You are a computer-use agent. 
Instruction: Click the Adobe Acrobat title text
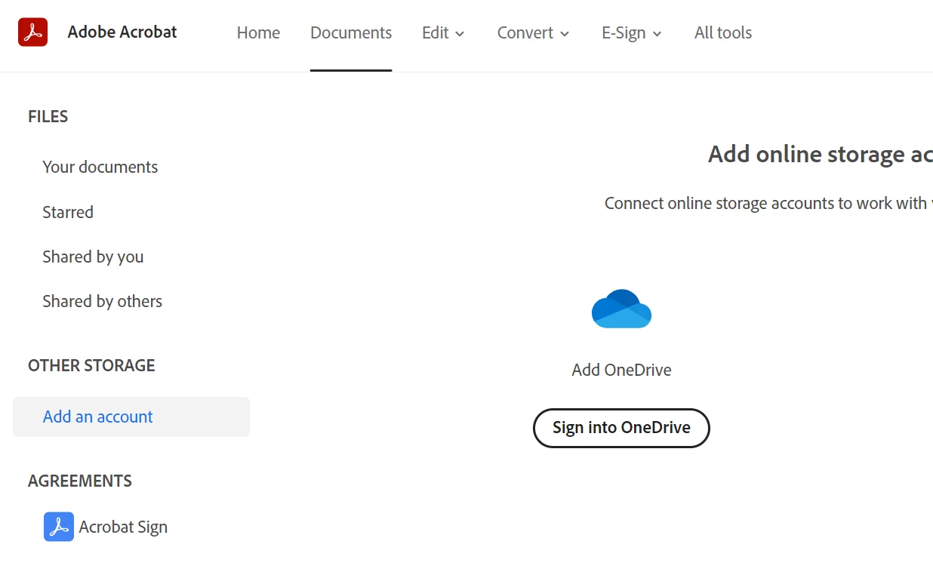tap(122, 32)
